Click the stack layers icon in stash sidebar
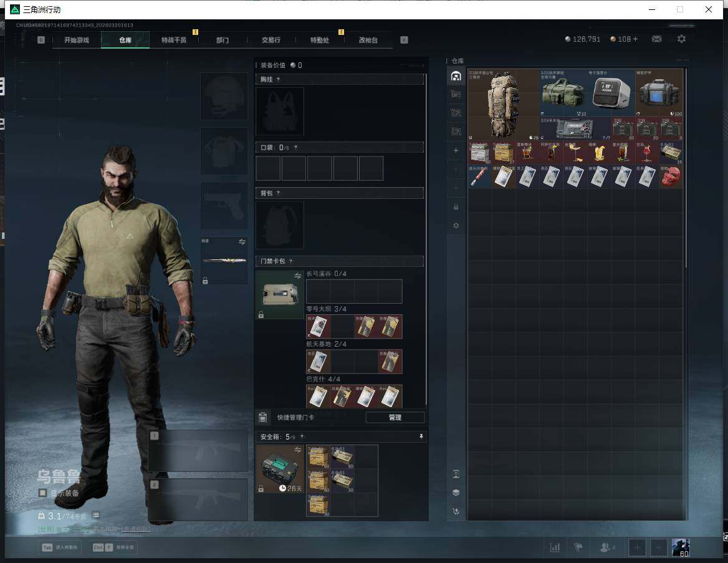The width and height of the screenshot is (728, 563). 456,493
